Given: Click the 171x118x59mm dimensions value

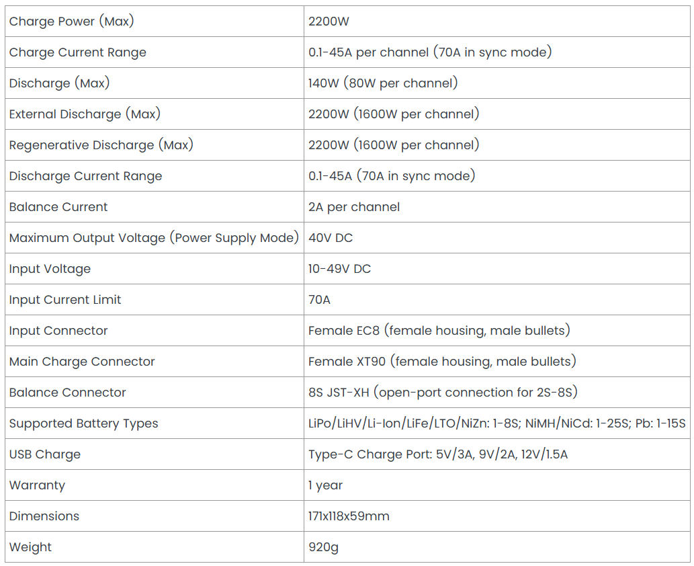Looking at the screenshot, I should tap(348, 516).
